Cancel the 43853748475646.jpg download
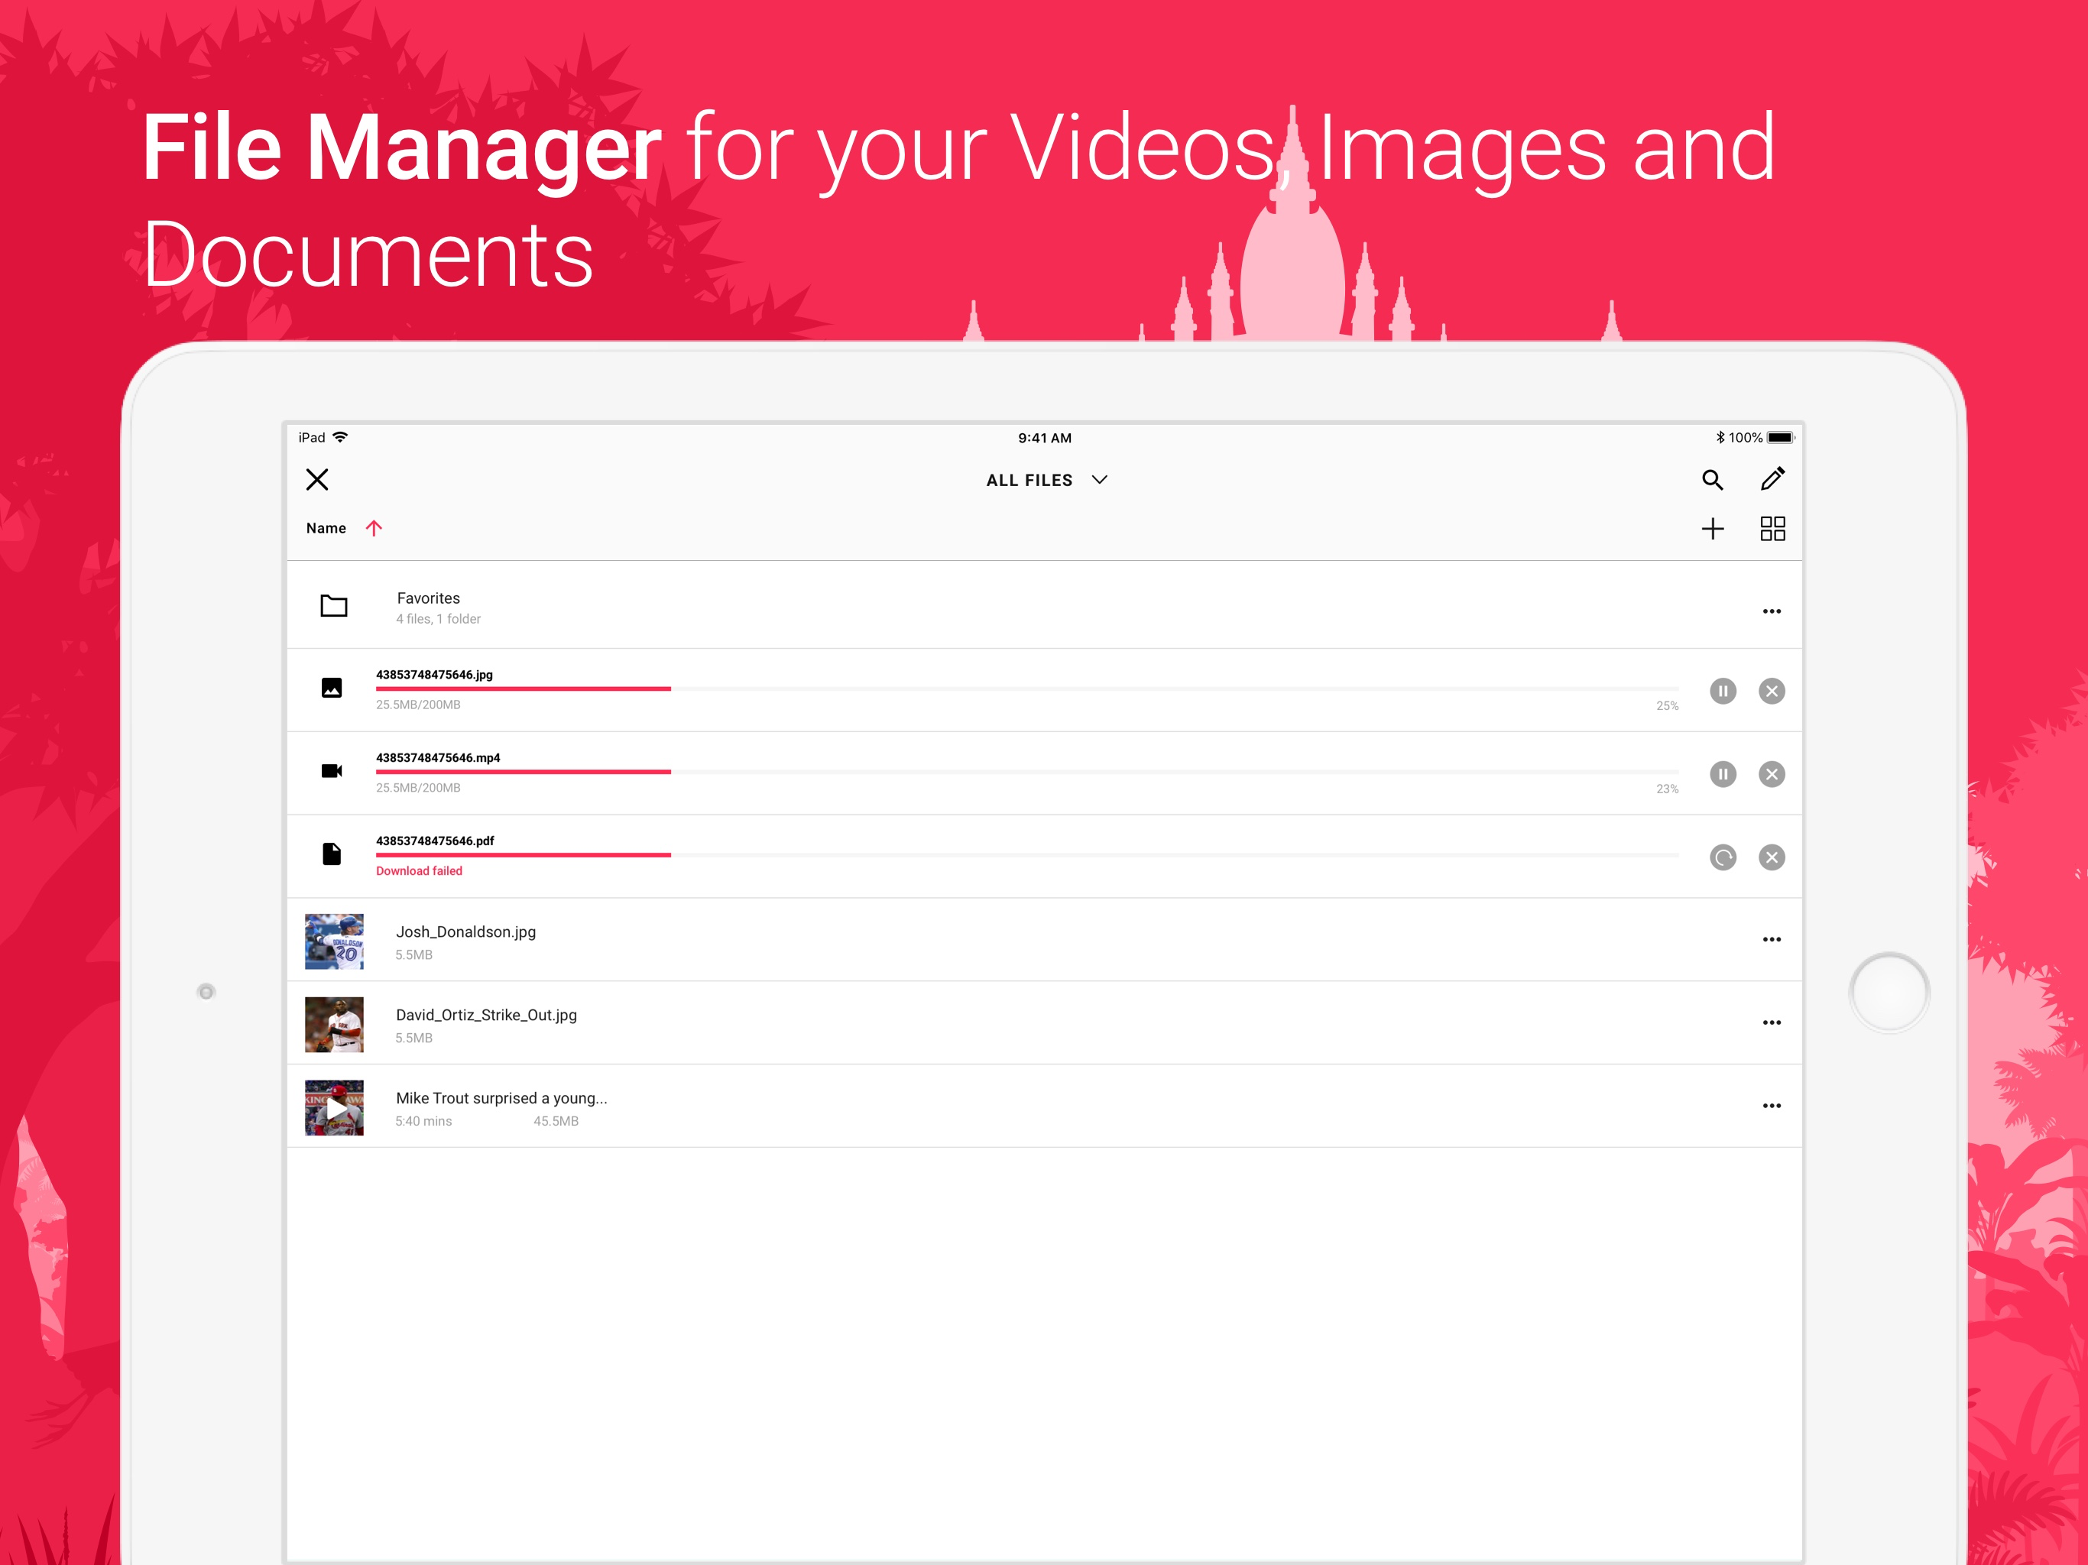Image resolution: width=2088 pixels, height=1565 pixels. pos(1771,691)
